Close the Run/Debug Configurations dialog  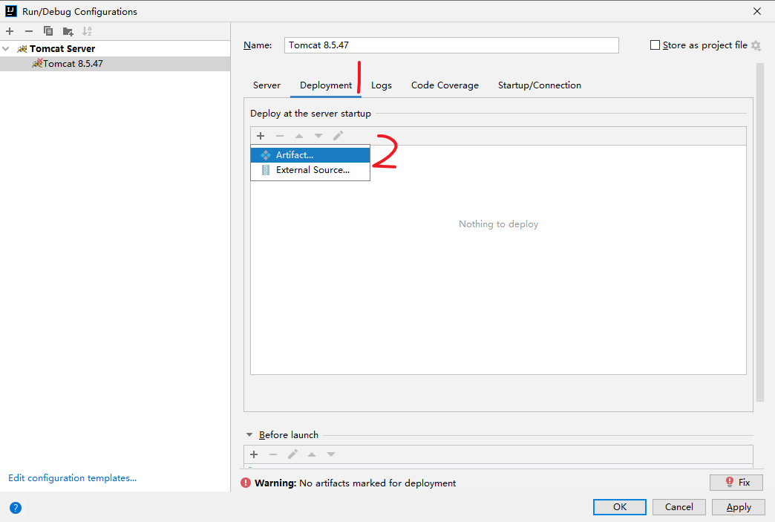point(757,11)
